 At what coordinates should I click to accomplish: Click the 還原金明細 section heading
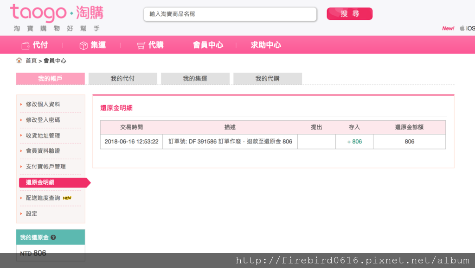[116, 108]
